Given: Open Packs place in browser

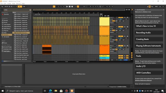Looking at the screenshot, I should click(x=5, y=43).
